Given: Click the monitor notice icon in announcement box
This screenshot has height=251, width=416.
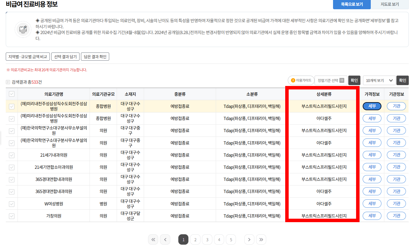Looking at the screenshot, I should [23, 29].
